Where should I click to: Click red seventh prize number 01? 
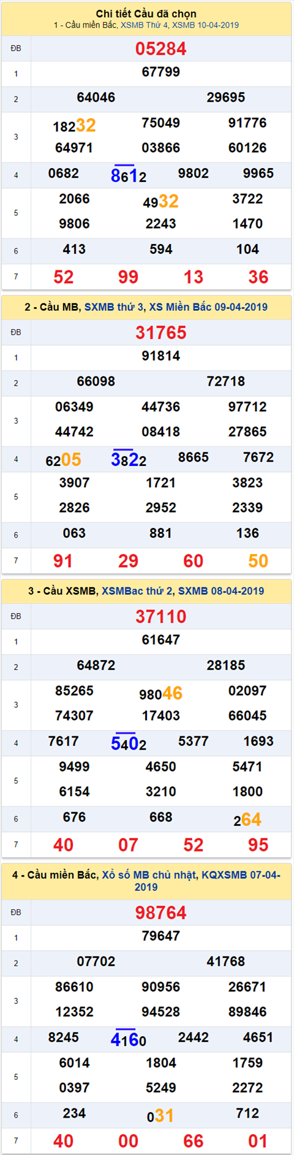(258, 1142)
